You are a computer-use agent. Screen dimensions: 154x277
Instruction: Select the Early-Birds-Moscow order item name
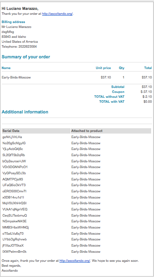(16, 77)
